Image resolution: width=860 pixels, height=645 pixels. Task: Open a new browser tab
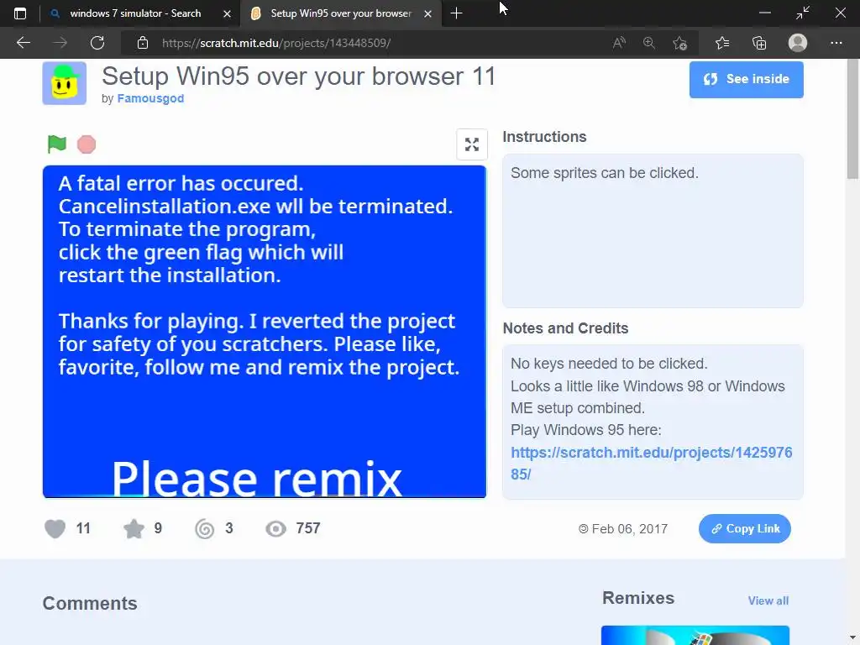coord(456,13)
